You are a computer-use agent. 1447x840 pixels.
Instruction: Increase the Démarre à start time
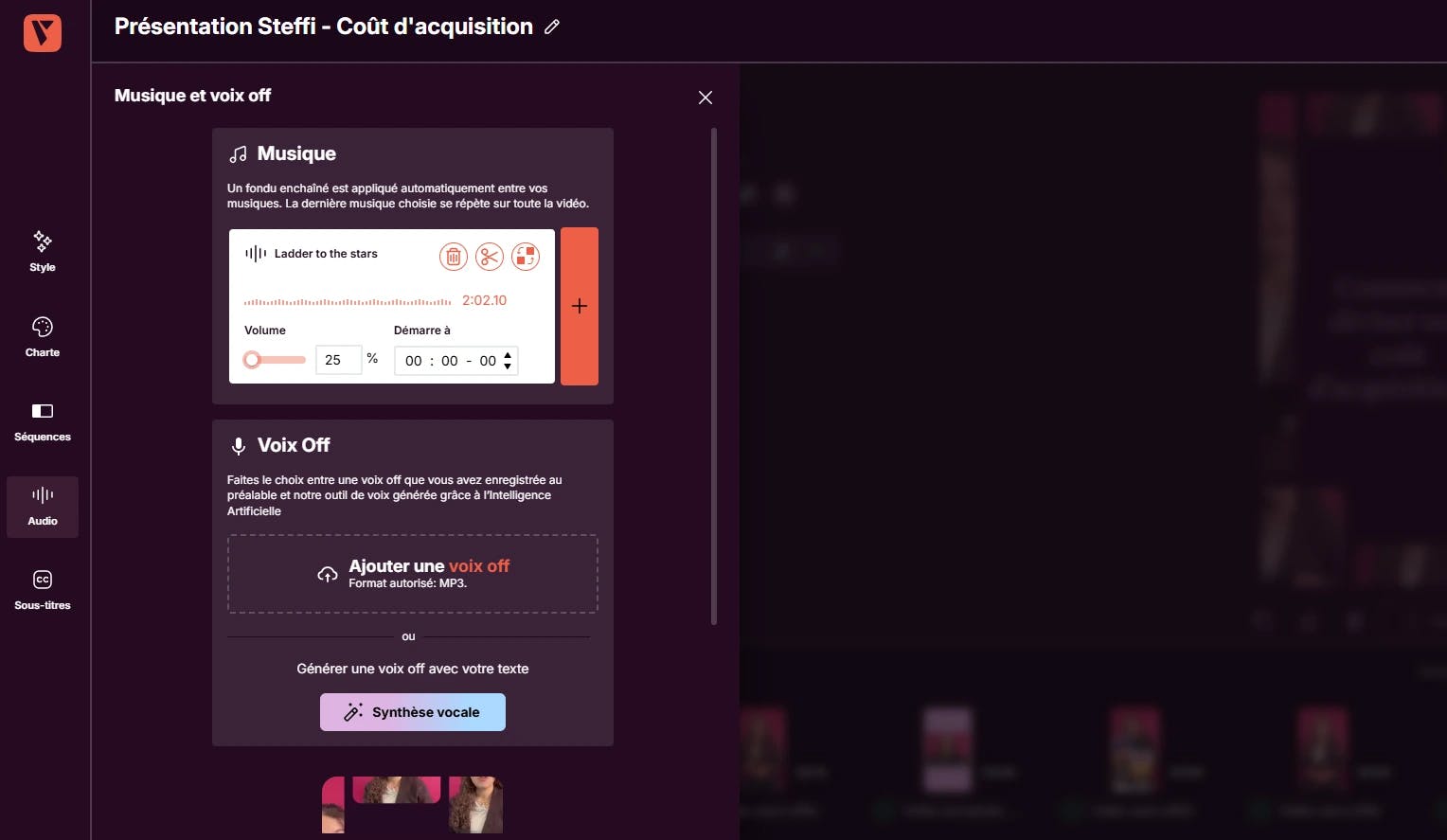[508, 355]
